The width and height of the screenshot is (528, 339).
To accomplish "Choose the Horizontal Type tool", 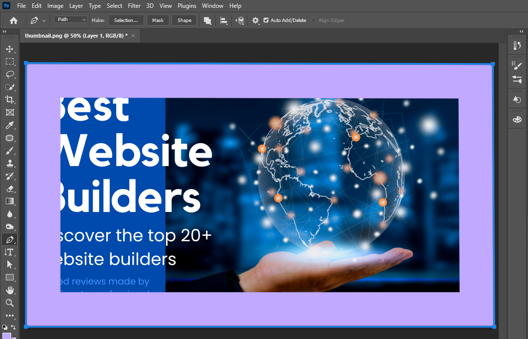I will (x=9, y=252).
